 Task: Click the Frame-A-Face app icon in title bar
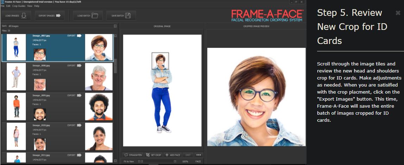[2, 1]
